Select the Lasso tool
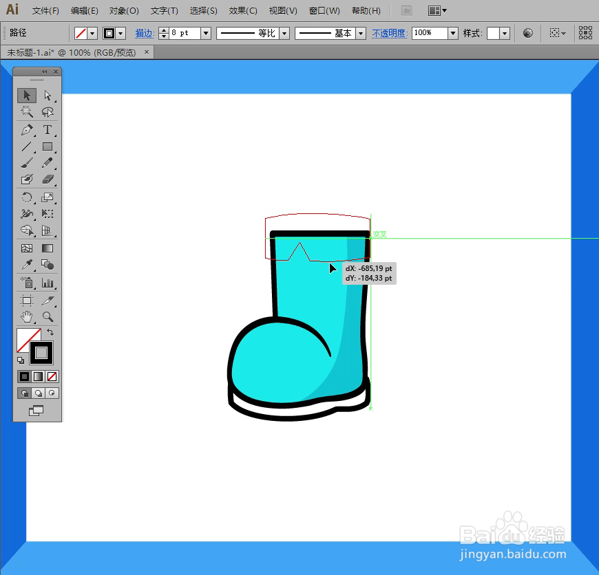 point(48,112)
